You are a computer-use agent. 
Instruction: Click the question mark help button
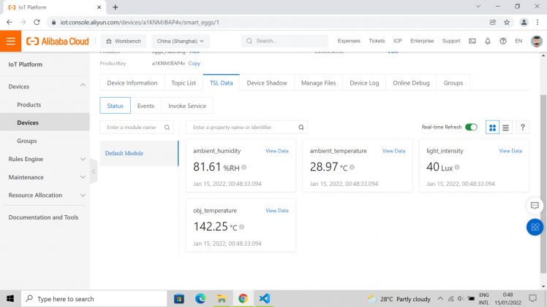522,128
